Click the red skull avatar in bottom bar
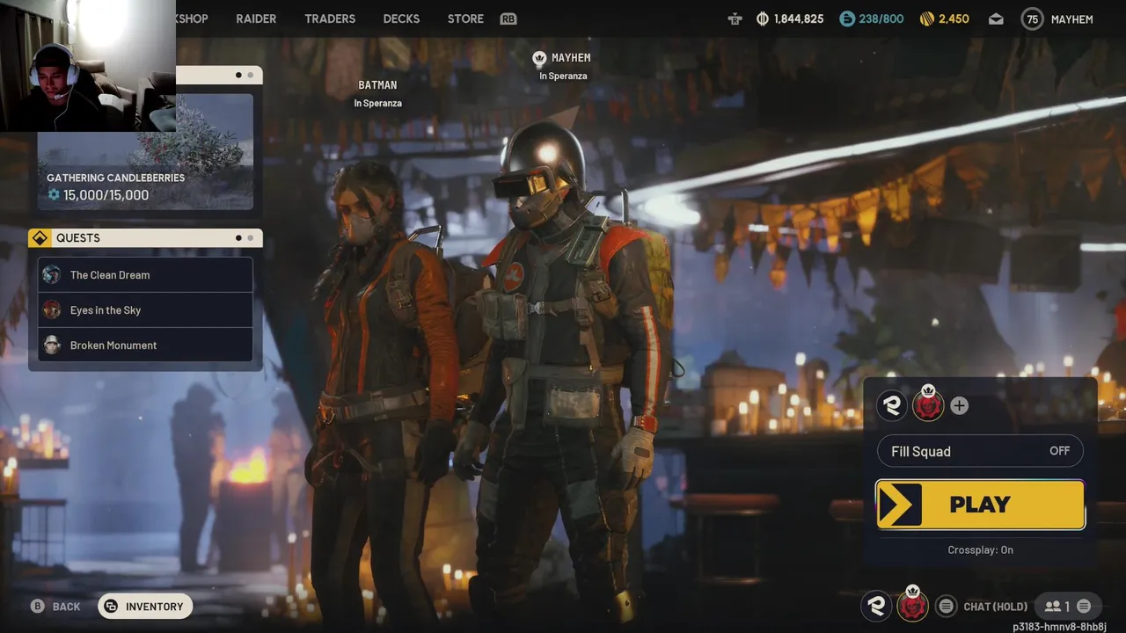1126x633 pixels. pyautogui.click(x=912, y=606)
